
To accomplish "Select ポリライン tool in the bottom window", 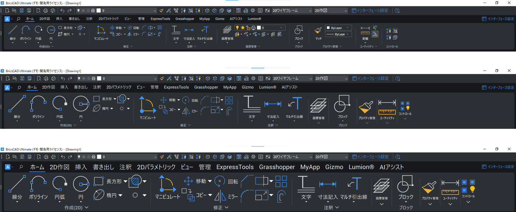I will click(38, 188).
